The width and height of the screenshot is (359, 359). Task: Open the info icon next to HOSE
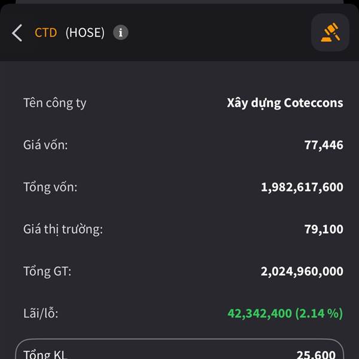121,32
